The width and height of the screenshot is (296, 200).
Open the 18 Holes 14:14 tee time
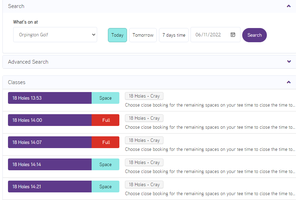click(50, 164)
